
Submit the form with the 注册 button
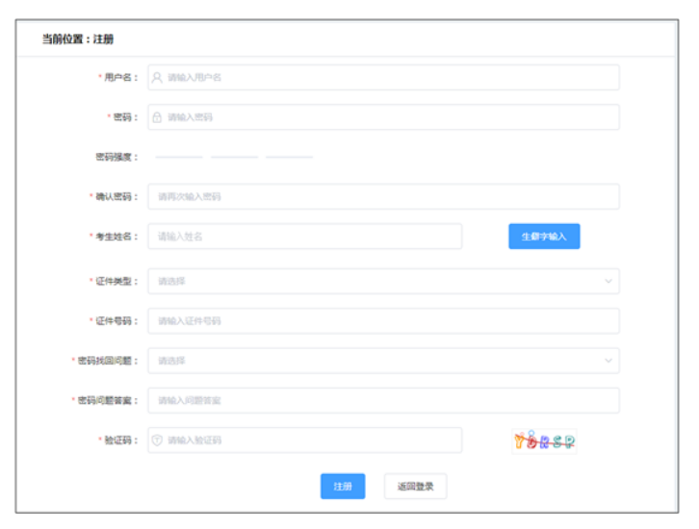(343, 487)
